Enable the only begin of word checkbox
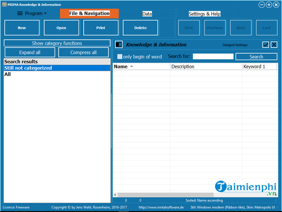Viewport: 282px width, 212px height. [120, 57]
